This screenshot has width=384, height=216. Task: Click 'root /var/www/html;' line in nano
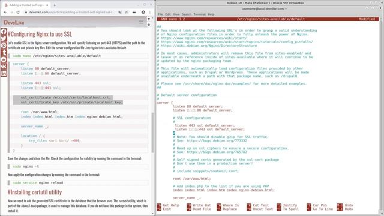192,179
